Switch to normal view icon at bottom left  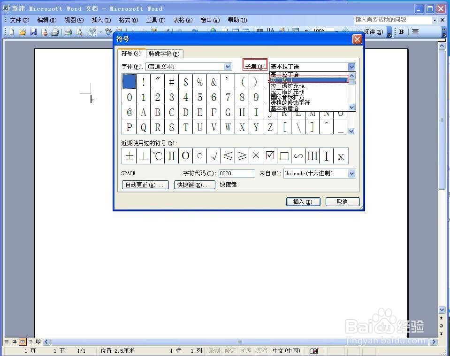pyautogui.click(x=6, y=341)
